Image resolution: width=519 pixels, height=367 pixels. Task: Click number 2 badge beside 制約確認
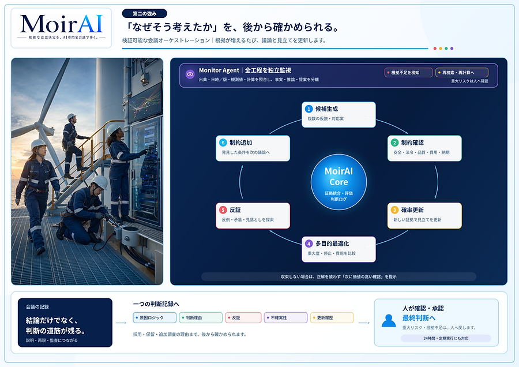tap(394, 143)
